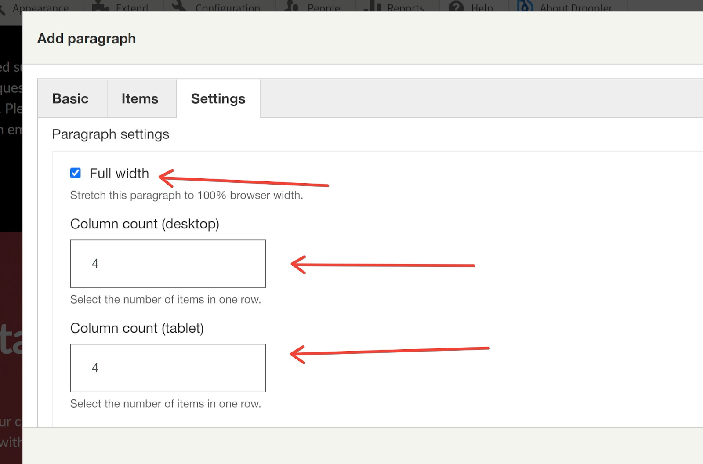The height and width of the screenshot is (464, 703).
Task: Open the Extend menu label
Action: [132, 7]
